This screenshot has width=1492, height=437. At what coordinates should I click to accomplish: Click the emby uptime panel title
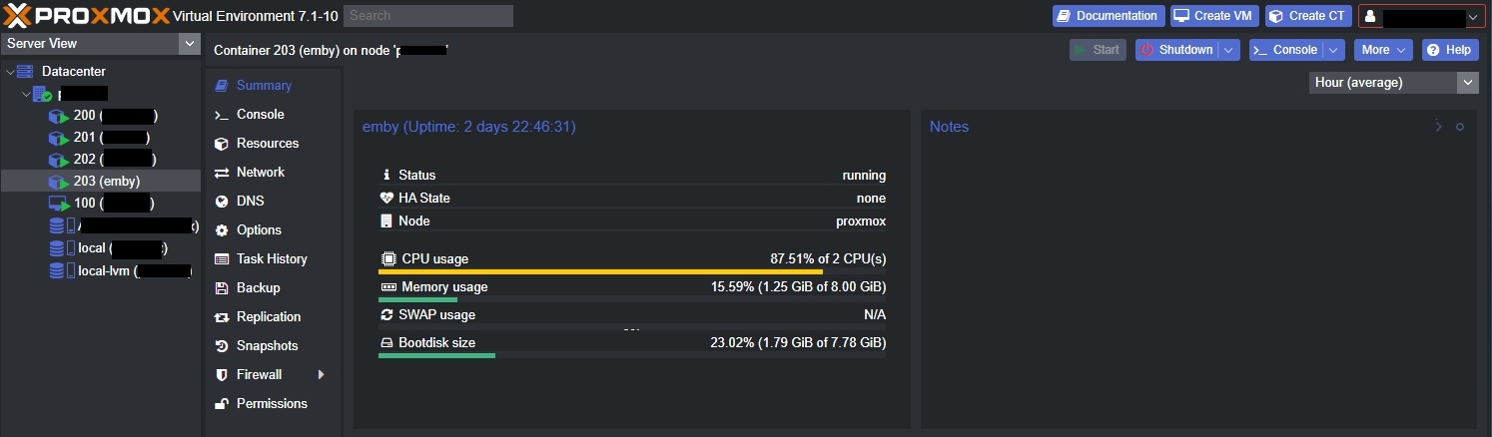click(468, 127)
